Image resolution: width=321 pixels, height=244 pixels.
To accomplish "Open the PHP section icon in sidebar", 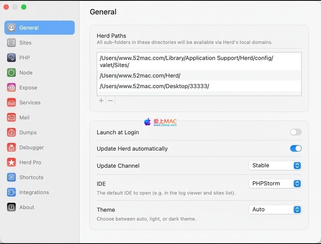I will (x=12, y=58).
